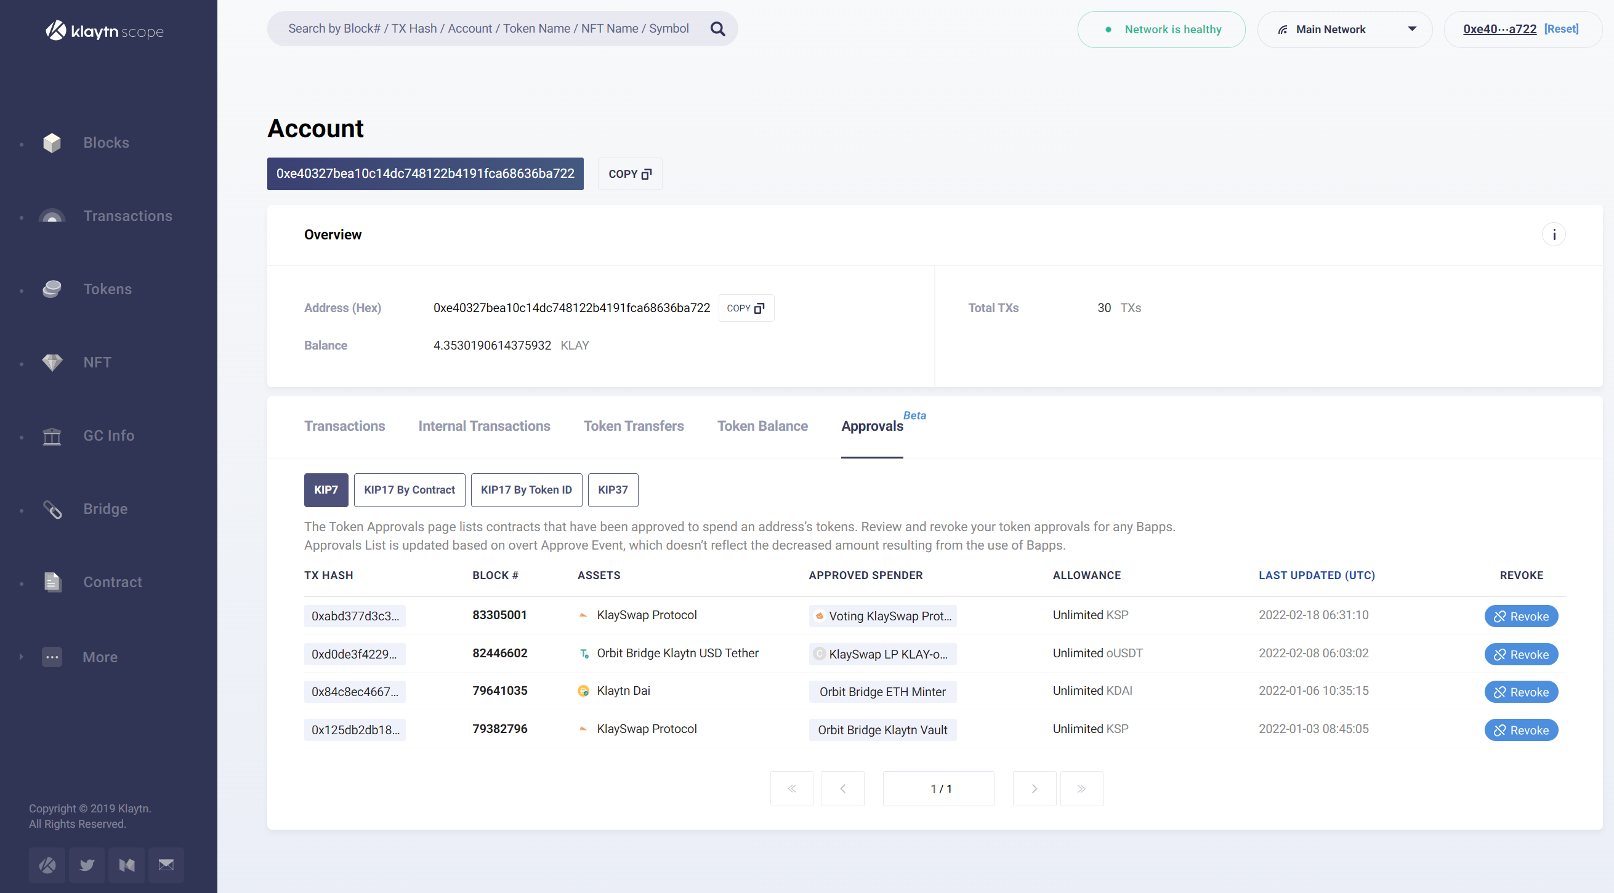Copy the account address header button
1614x893 pixels.
click(630, 174)
